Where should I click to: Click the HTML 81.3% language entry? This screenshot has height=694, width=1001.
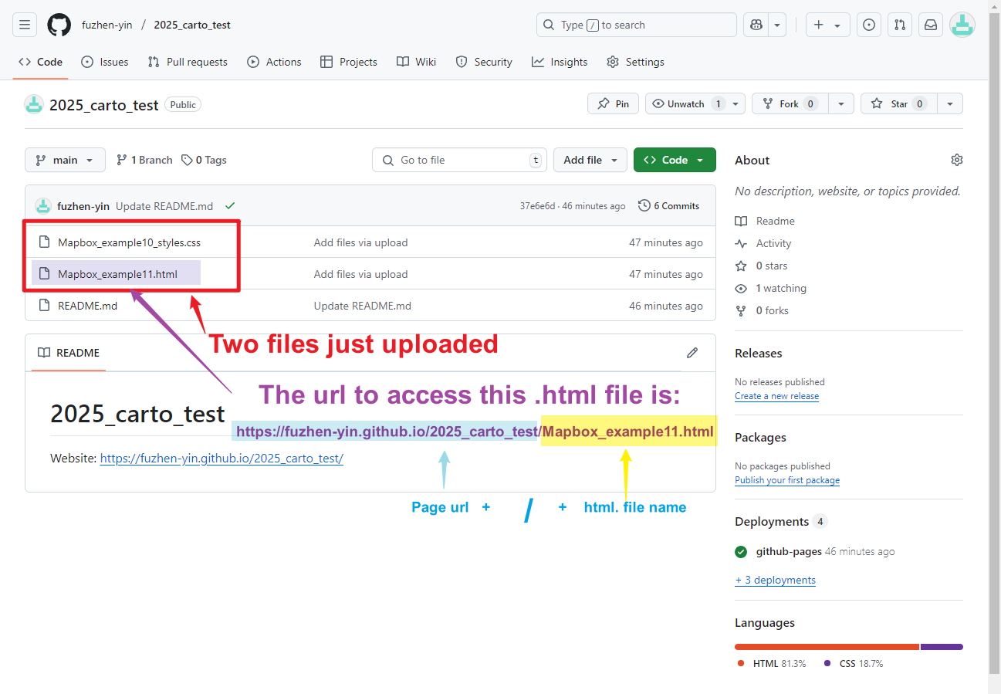(772, 664)
